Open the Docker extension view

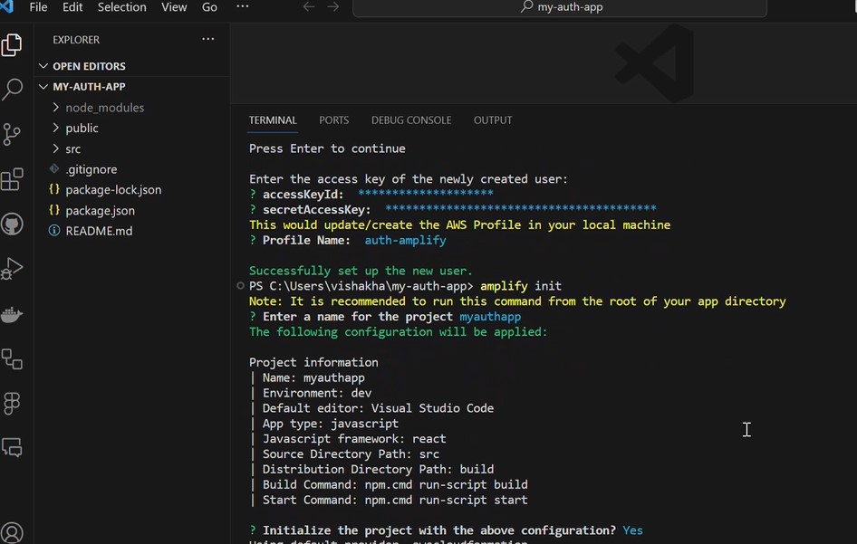click(13, 314)
